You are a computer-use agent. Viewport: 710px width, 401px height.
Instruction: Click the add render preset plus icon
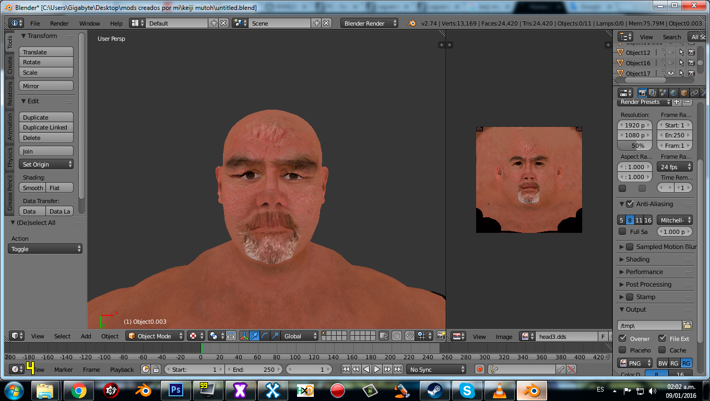click(677, 102)
